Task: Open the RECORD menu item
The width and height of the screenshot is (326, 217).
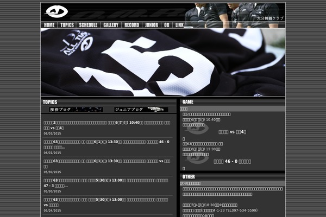Action: click(x=131, y=25)
